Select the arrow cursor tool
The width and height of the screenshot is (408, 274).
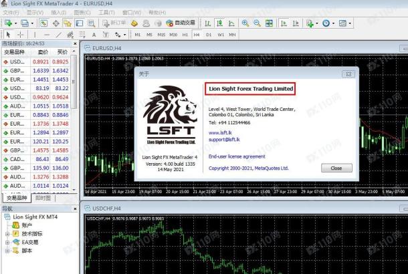(8, 34)
